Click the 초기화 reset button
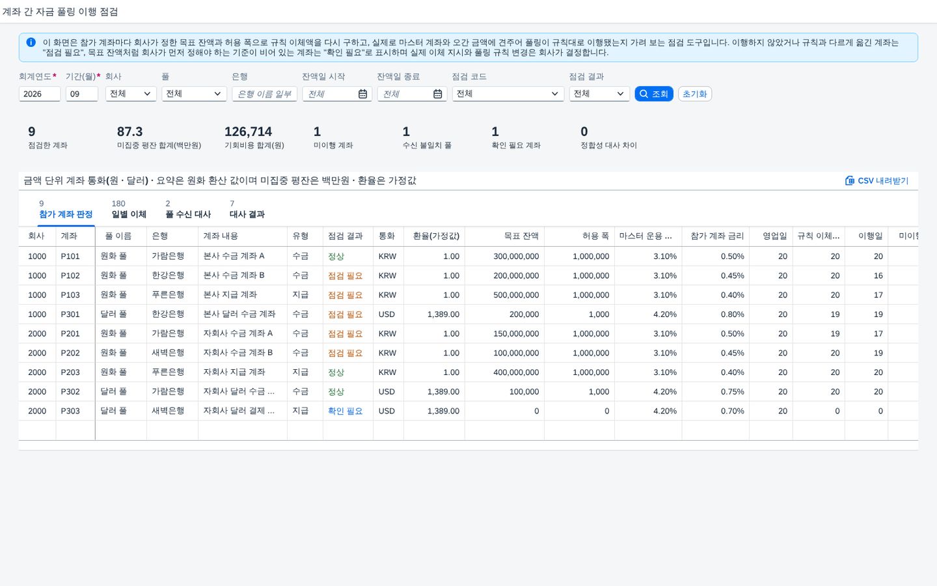The height and width of the screenshot is (586, 937). [695, 94]
